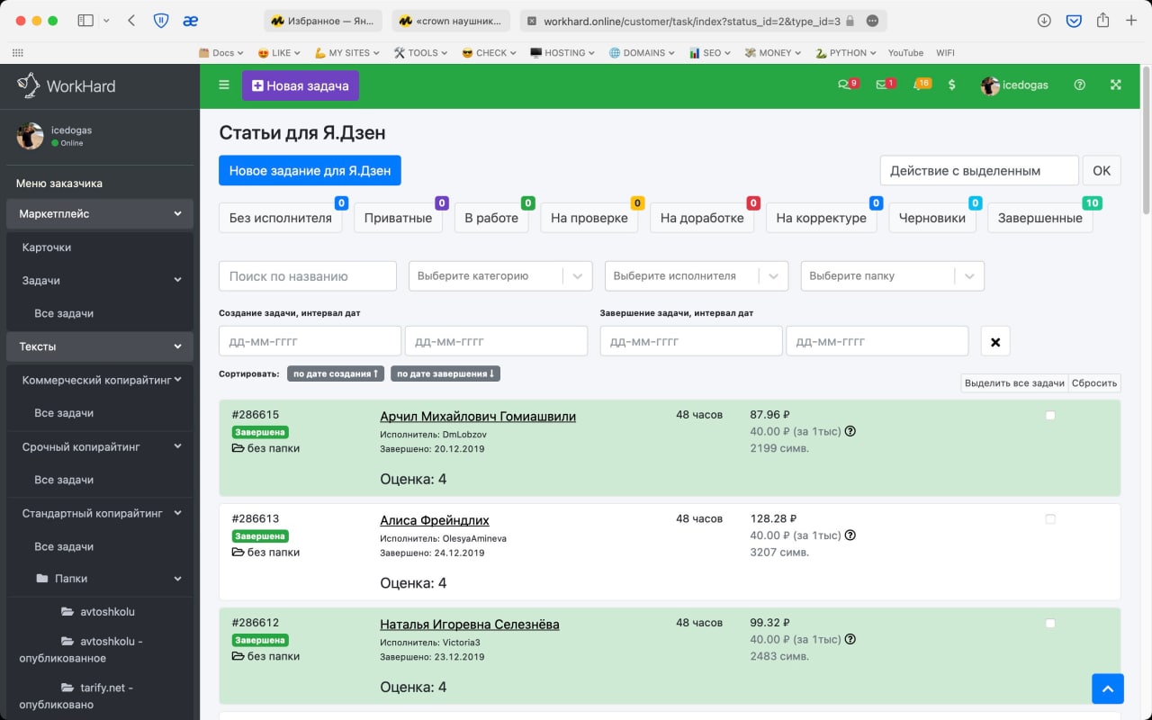Open the Выберите категорию dropdown
Screen dimensions: 1152x720
tap(500, 276)
